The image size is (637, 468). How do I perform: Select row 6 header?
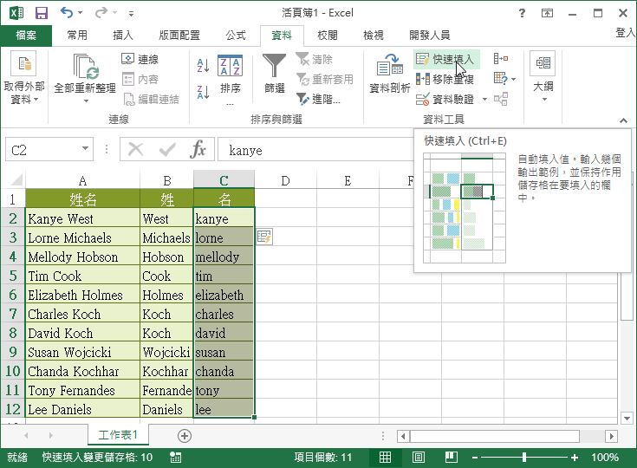(13, 295)
